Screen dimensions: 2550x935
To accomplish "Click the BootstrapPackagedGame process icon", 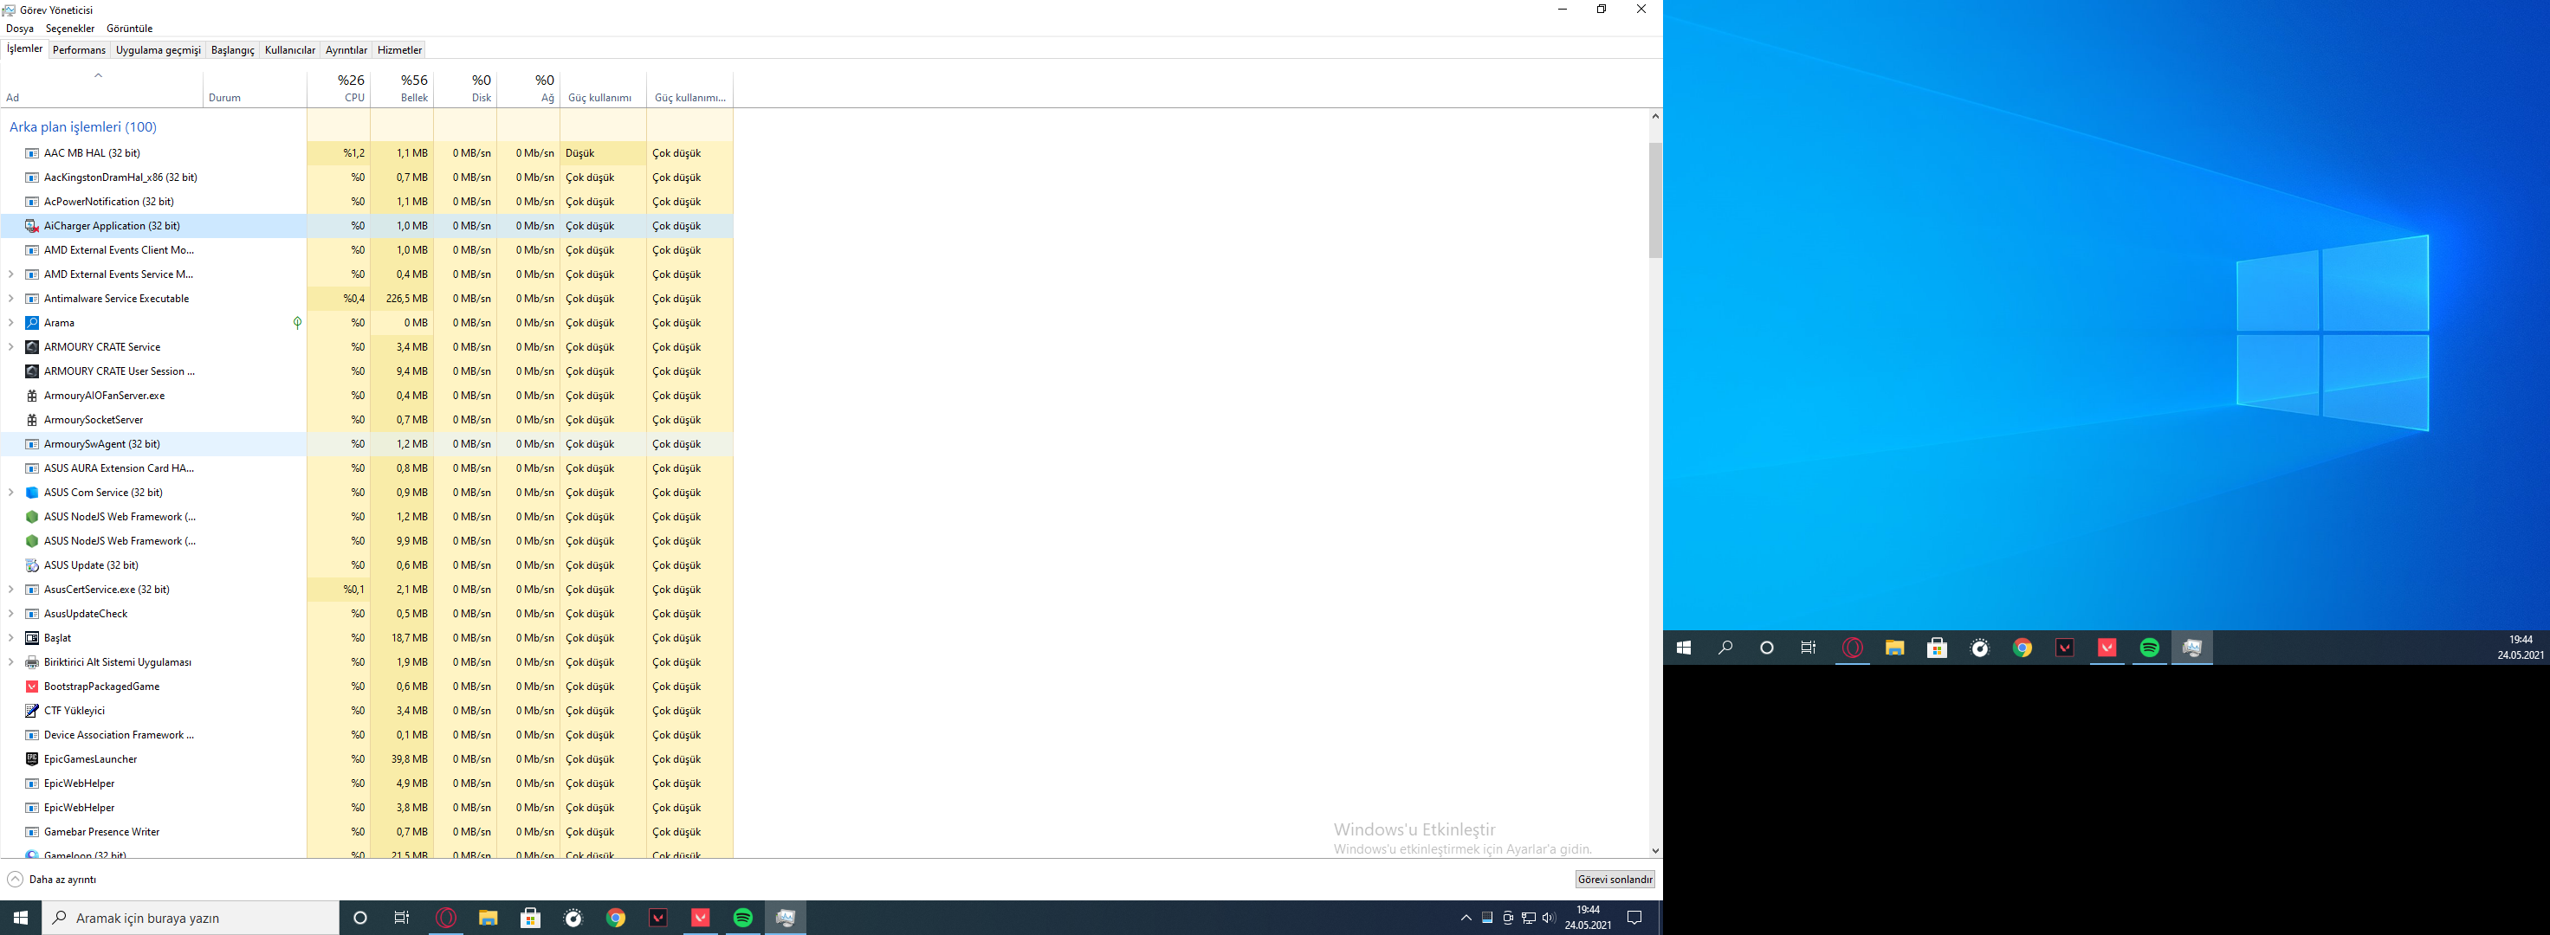I will [32, 687].
